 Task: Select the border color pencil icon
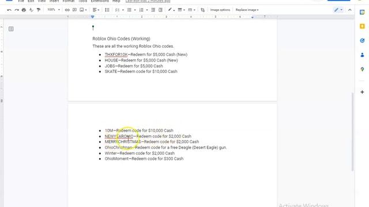pos(170,10)
